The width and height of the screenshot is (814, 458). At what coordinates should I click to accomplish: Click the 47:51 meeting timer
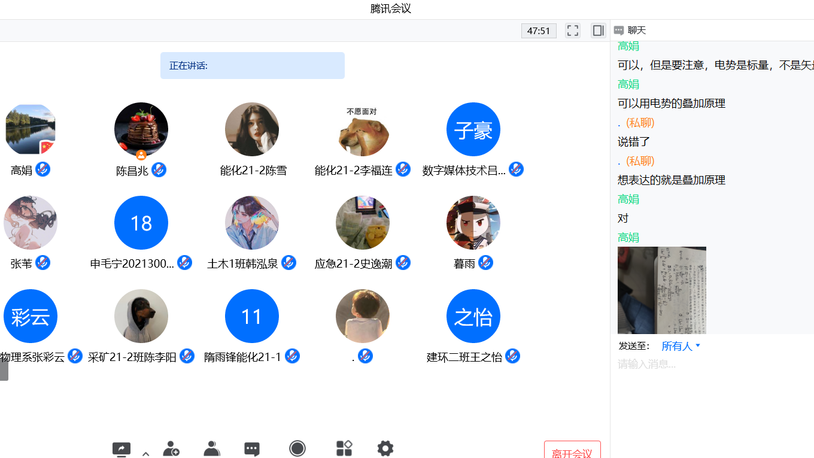539,31
